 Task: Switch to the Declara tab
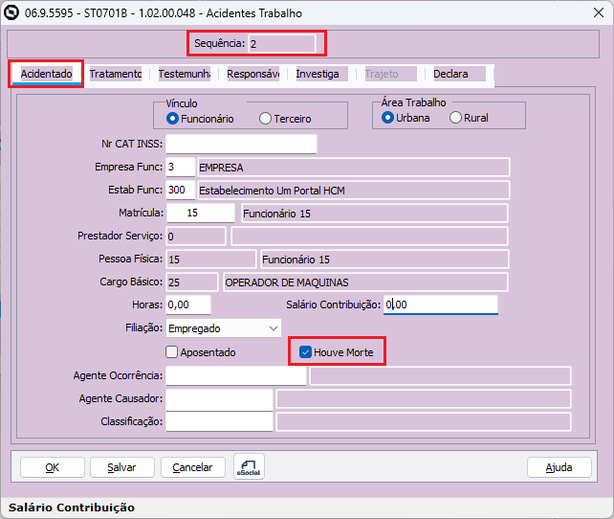point(459,74)
